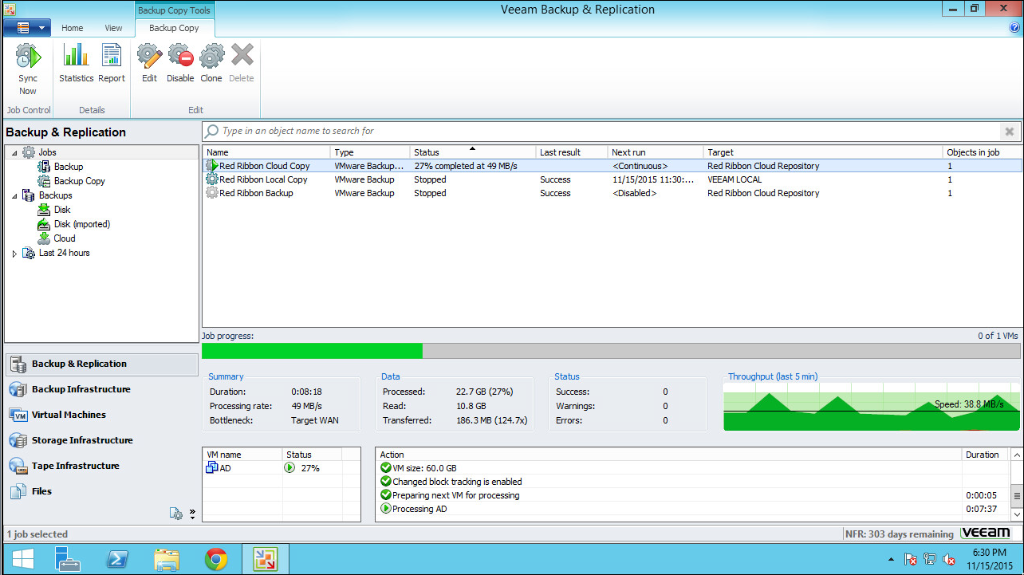
Task: Click the green job progress bar
Action: (312, 351)
